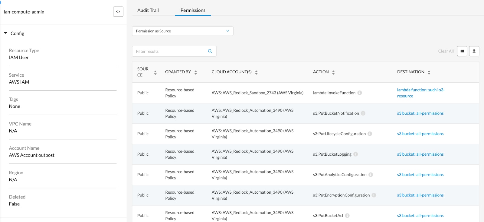Screen dimensions: 484x222
Task: Click the s3:PutEncryptionConfiguration action text
Action: point(341,195)
